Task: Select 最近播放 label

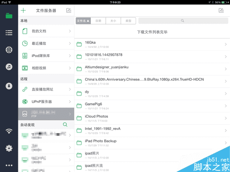Action: pos(39,44)
